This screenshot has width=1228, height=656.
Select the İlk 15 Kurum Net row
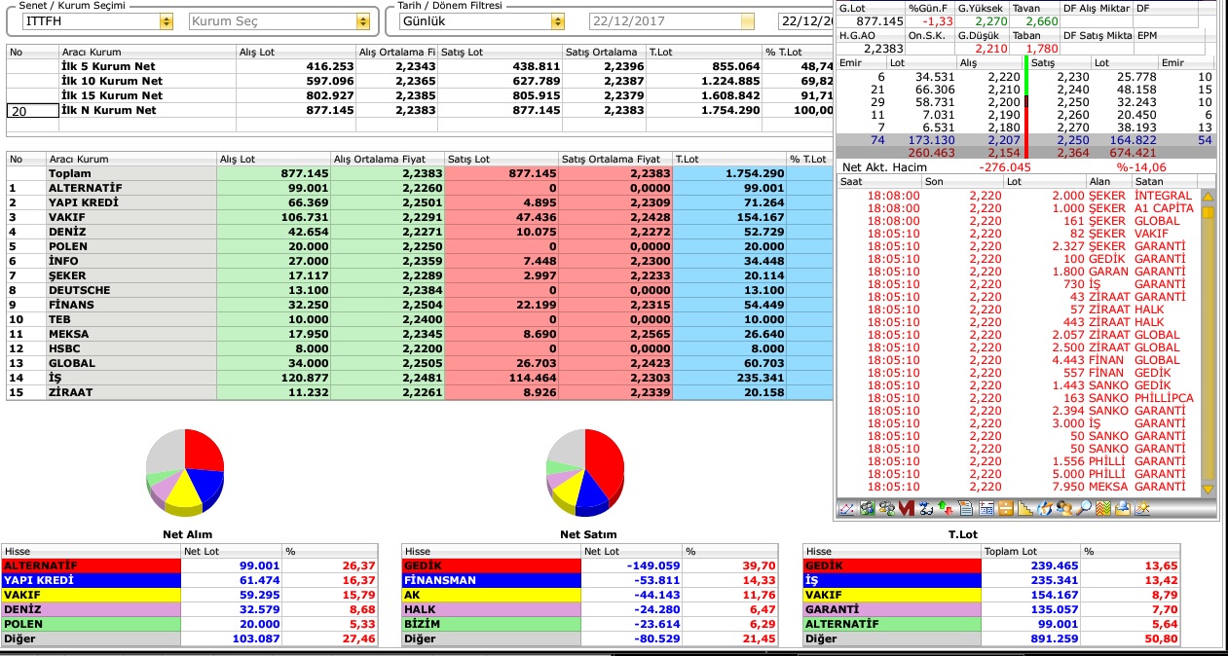[x=419, y=95]
